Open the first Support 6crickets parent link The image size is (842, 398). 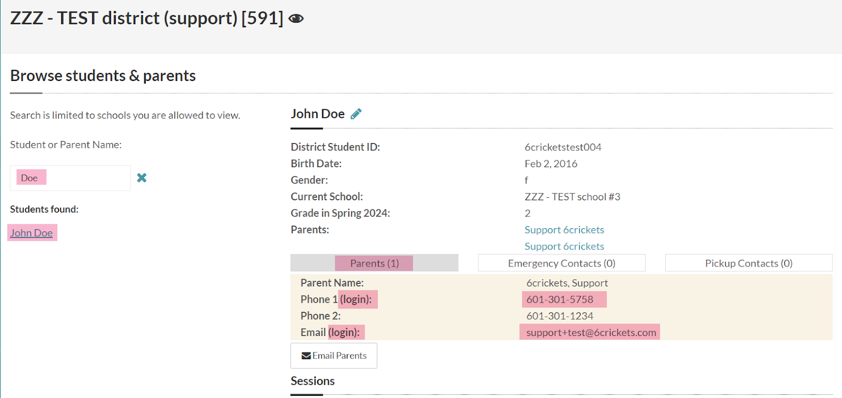(x=564, y=230)
